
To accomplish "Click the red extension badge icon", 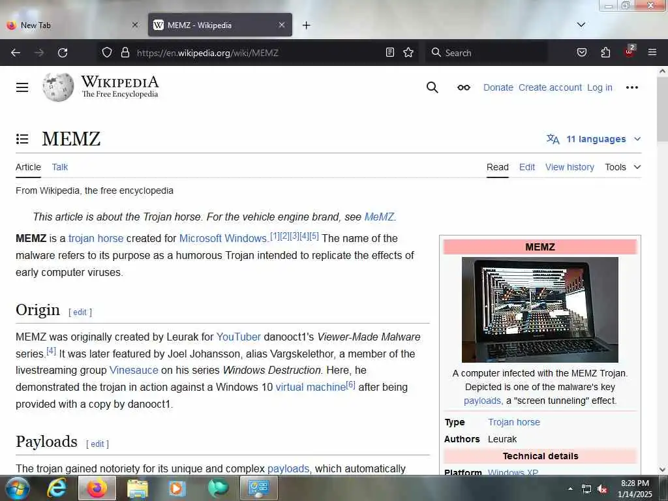I will point(630,52).
